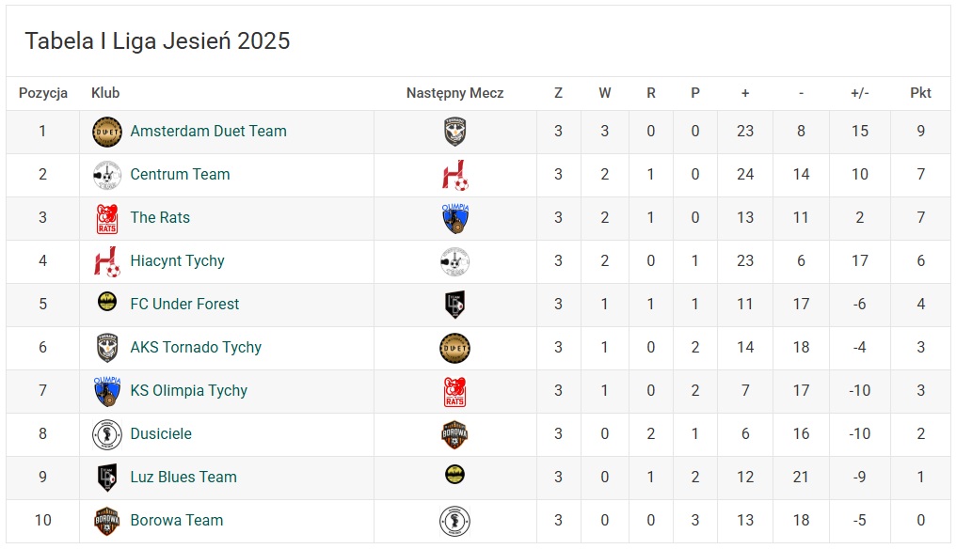Viewport: 956px width, 549px height.
Task: Open the AKS Tornado Tychy club link
Action: [x=196, y=348]
